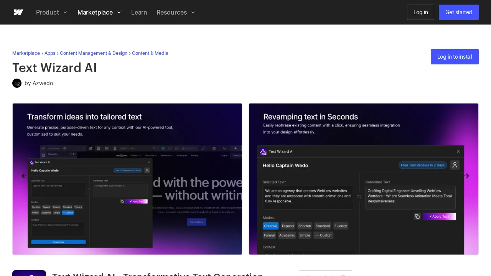Image resolution: width=491 pixels, height=276 pixels.
Task: Click the Webflow logo in the navbar
Action: pos(18,12)
